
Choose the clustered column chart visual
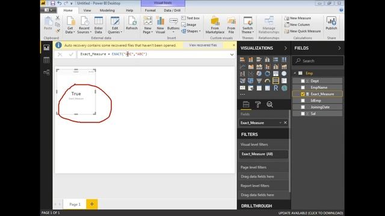click(x=267, y=59)
